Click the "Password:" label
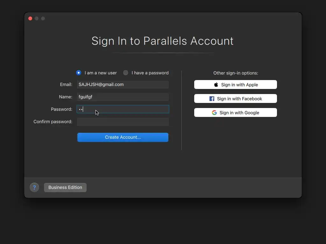The height and width of the screenshot is (244, 326). coord(62,109)
